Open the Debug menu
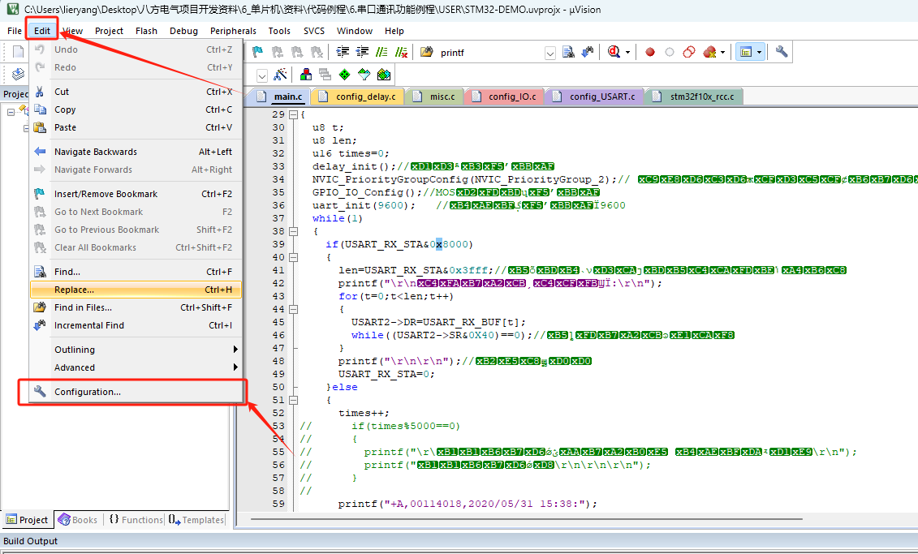 183,31
